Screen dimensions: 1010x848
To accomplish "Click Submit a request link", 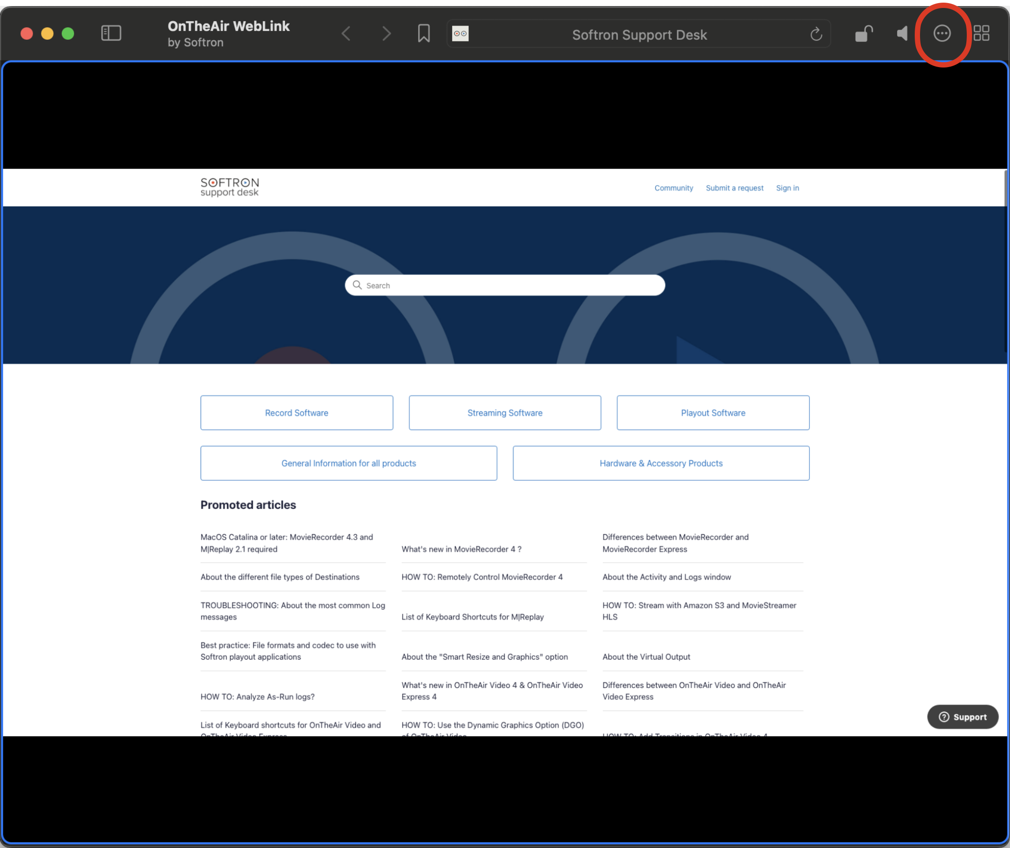I will tap(734, 187).
